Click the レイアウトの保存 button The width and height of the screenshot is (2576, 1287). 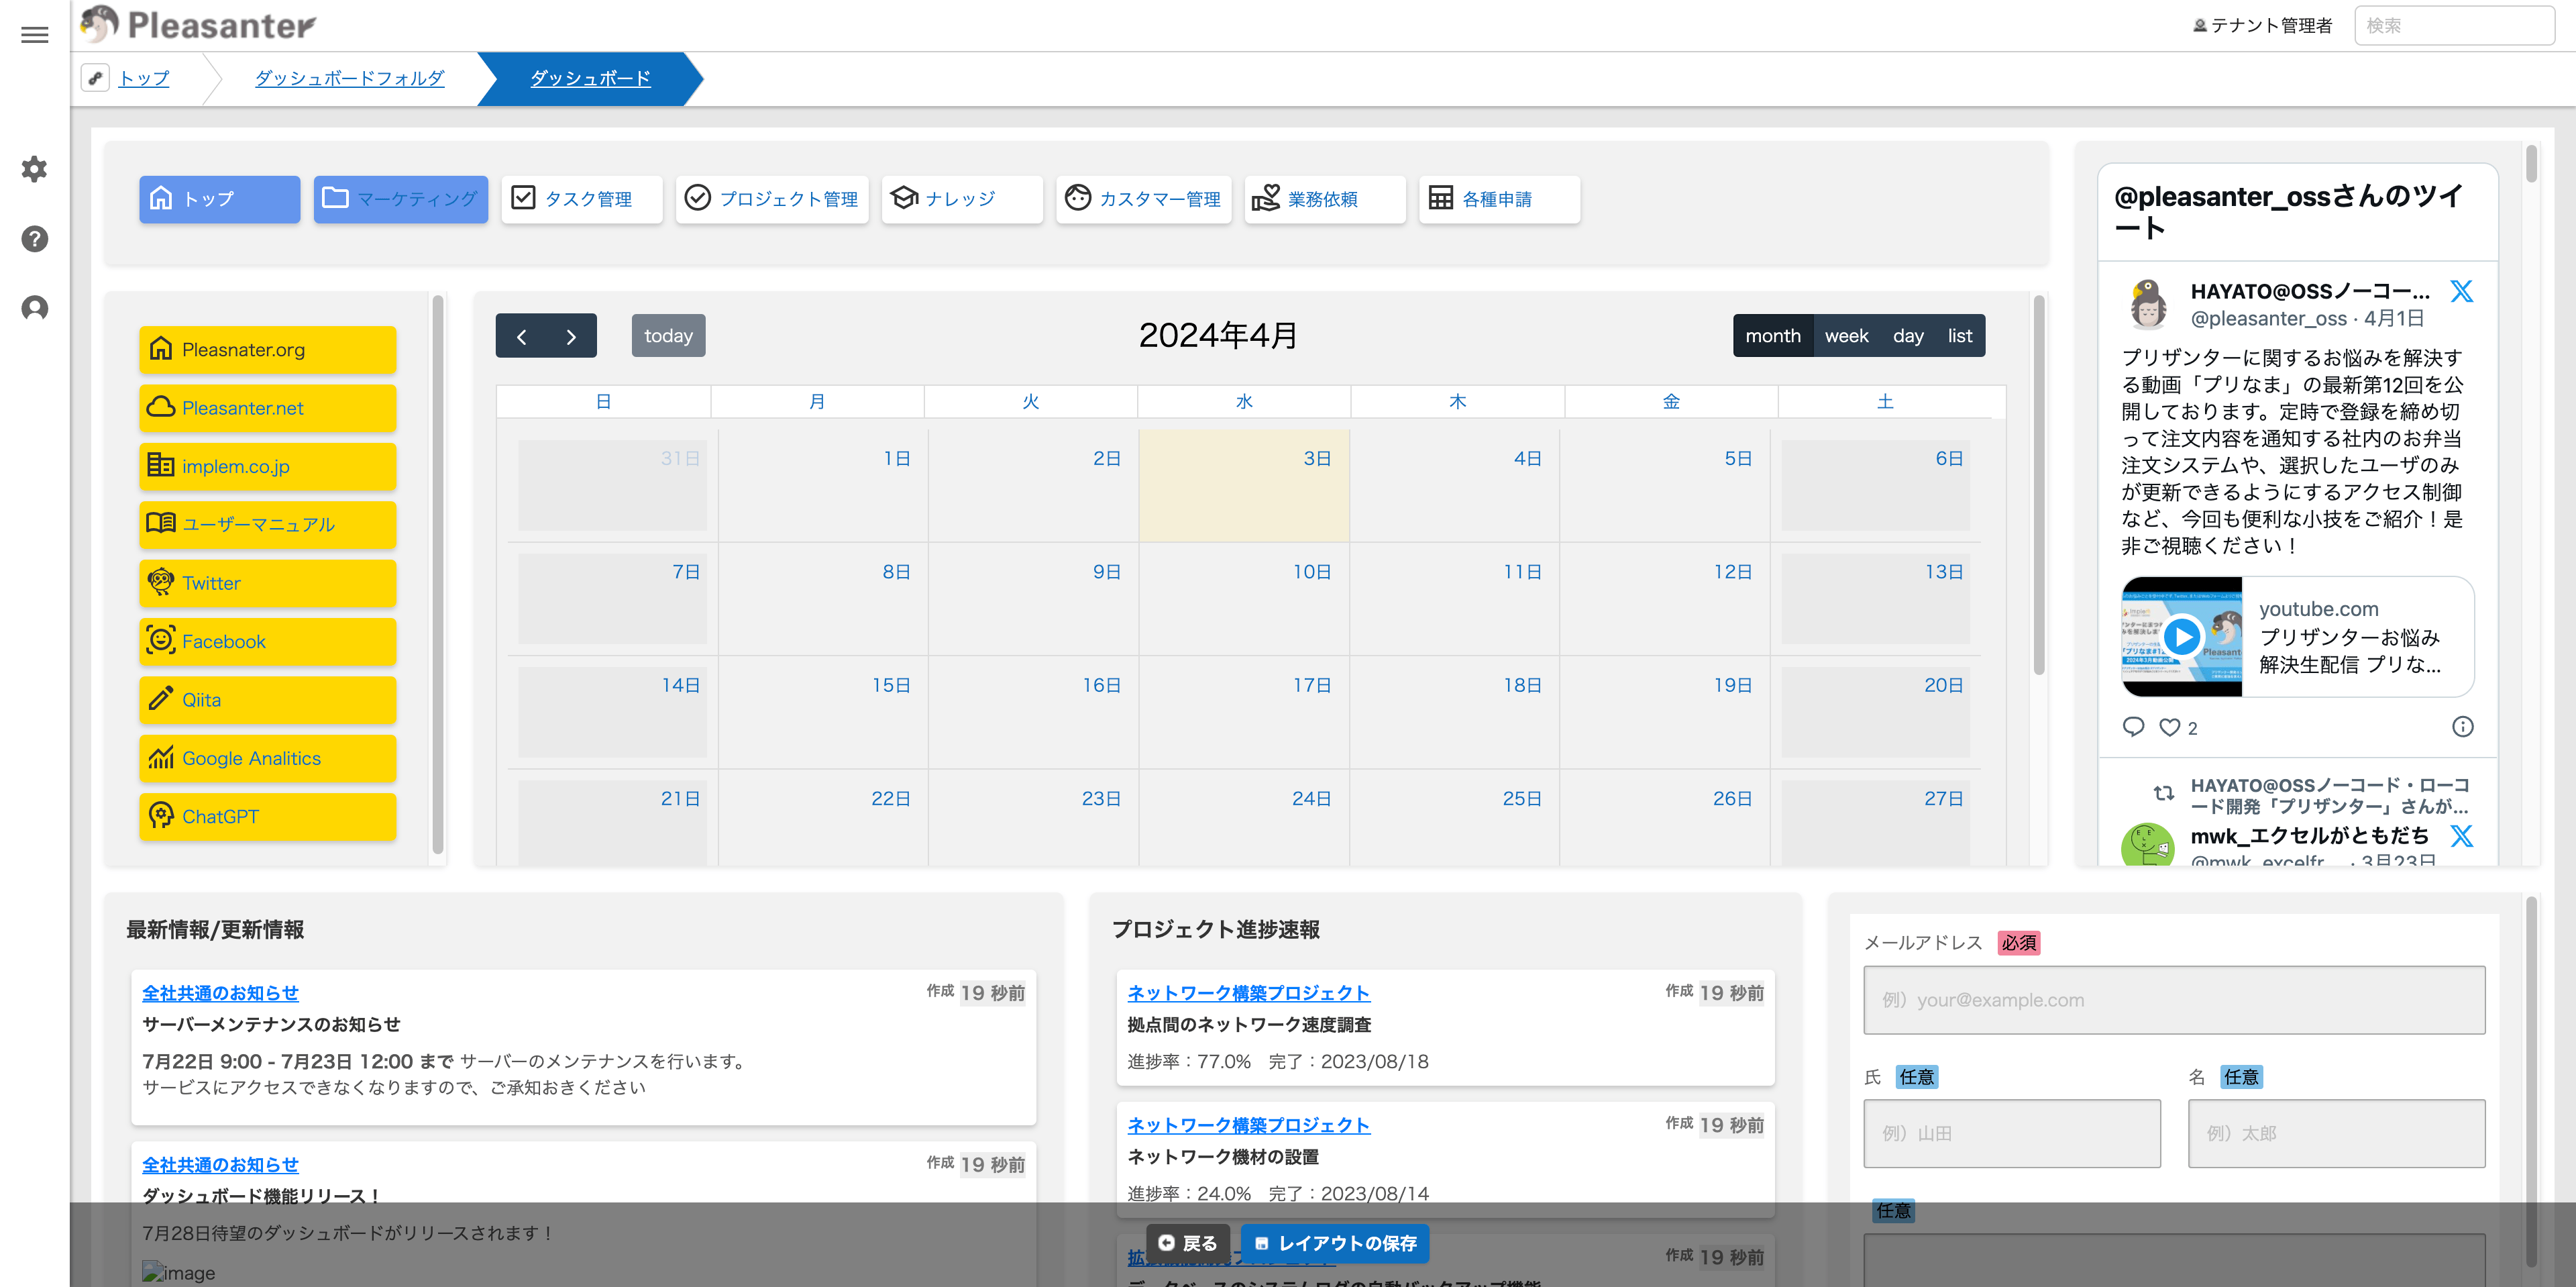point(1334,1243)
